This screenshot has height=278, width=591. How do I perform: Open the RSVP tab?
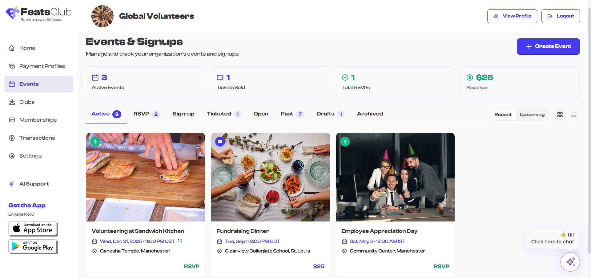point(147,114)
